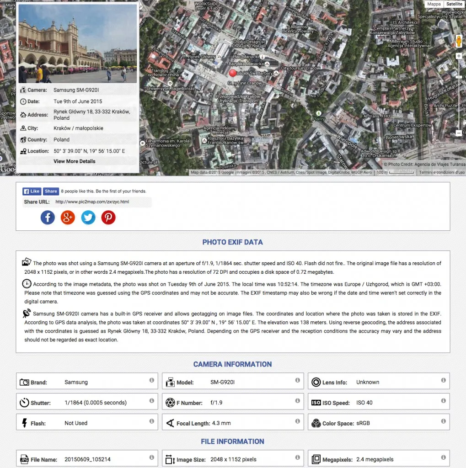Select the Satellite map tab
The width and height of the screenshot is (466, 468).
[454, 4]
